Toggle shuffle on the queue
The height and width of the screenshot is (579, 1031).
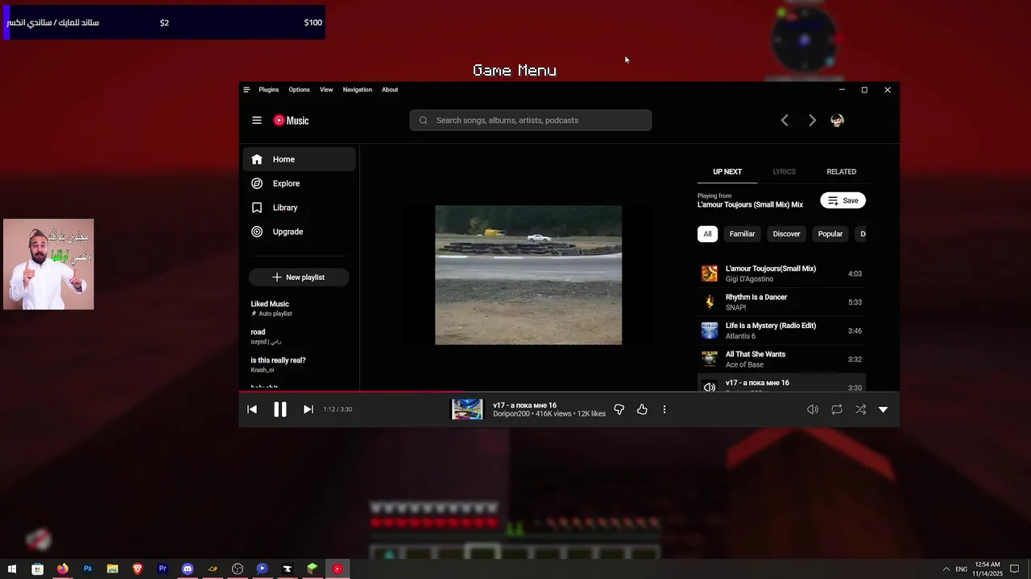pyautogui.click(x=860, y=409)
